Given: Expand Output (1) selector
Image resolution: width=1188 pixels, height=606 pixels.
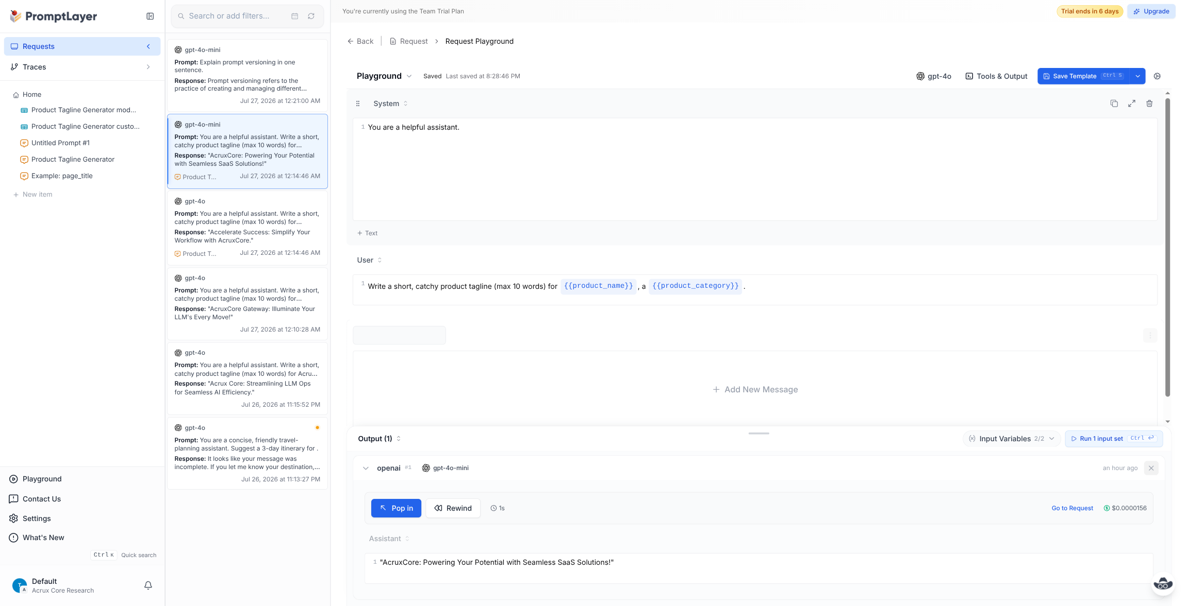Looking at the screenshot, I should pos(379,439).
